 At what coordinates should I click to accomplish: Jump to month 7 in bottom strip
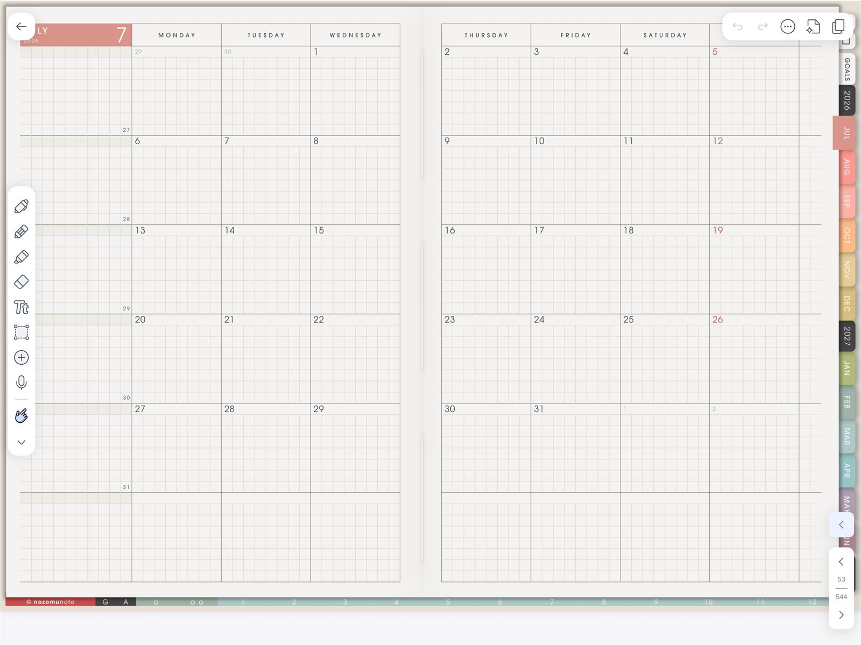click(552, 602)
